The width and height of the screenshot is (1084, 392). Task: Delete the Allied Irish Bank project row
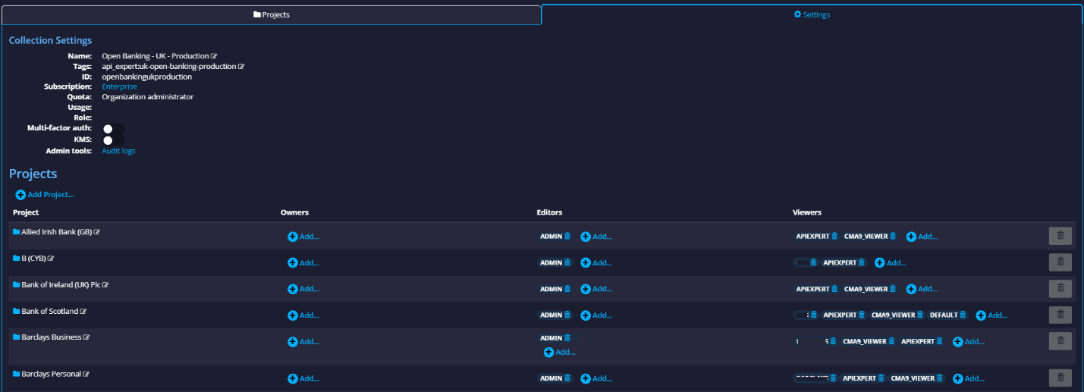pos(1060,236)
